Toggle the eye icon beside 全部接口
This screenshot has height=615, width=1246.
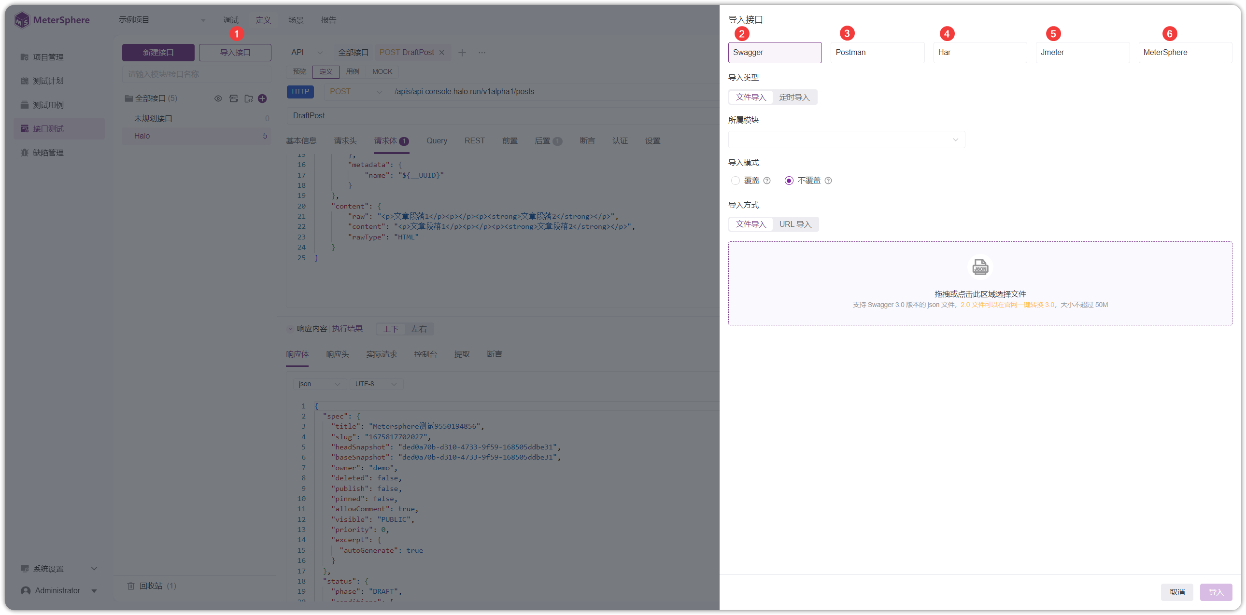(x=218, y=98)
